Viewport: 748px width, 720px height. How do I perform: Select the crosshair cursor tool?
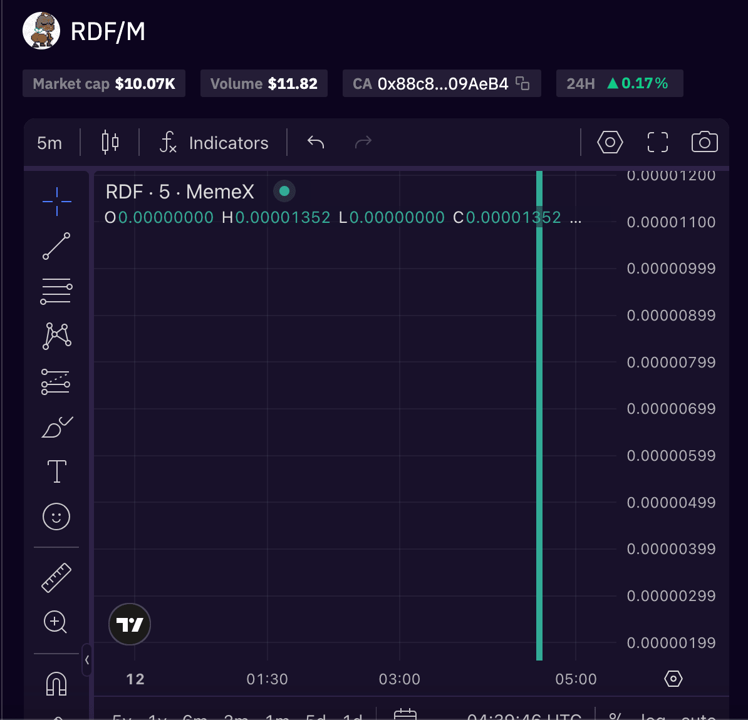point(56,202)
